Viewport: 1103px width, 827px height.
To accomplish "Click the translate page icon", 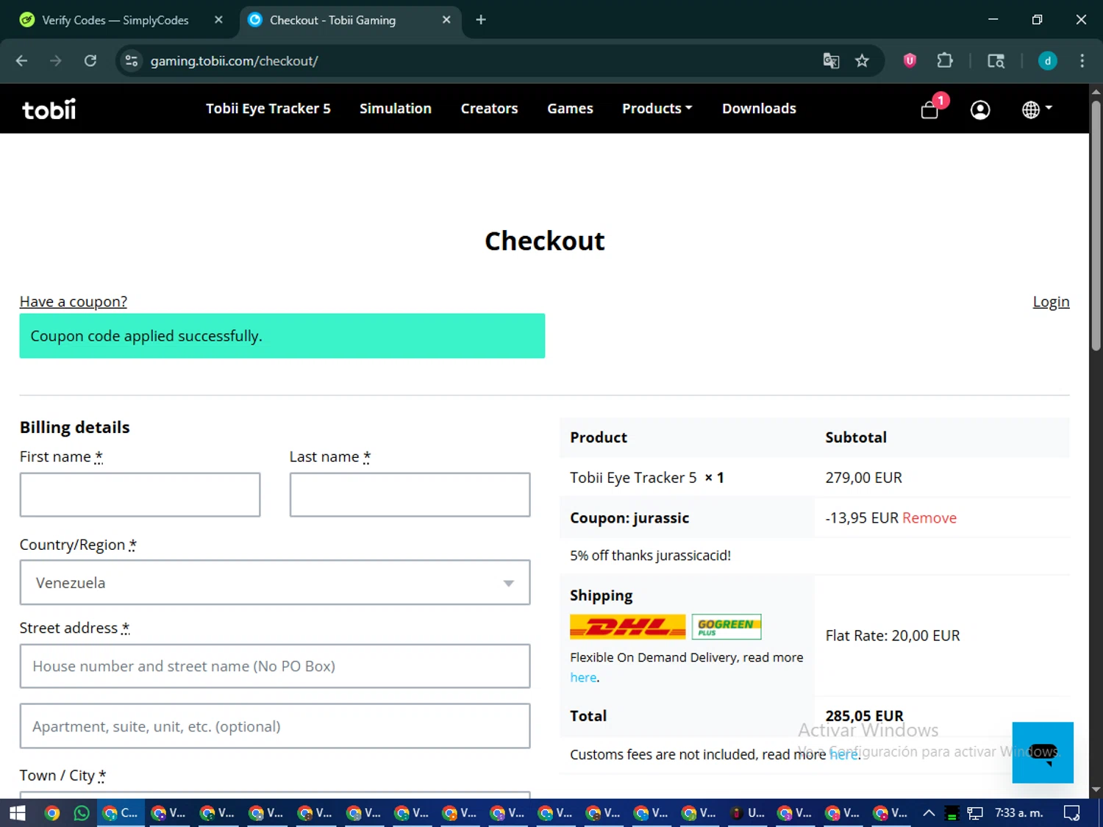I will pyautogui.click(x=831, y=61).
